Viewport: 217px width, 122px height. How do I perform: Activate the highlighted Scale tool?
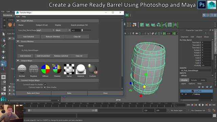coord(3,64)
